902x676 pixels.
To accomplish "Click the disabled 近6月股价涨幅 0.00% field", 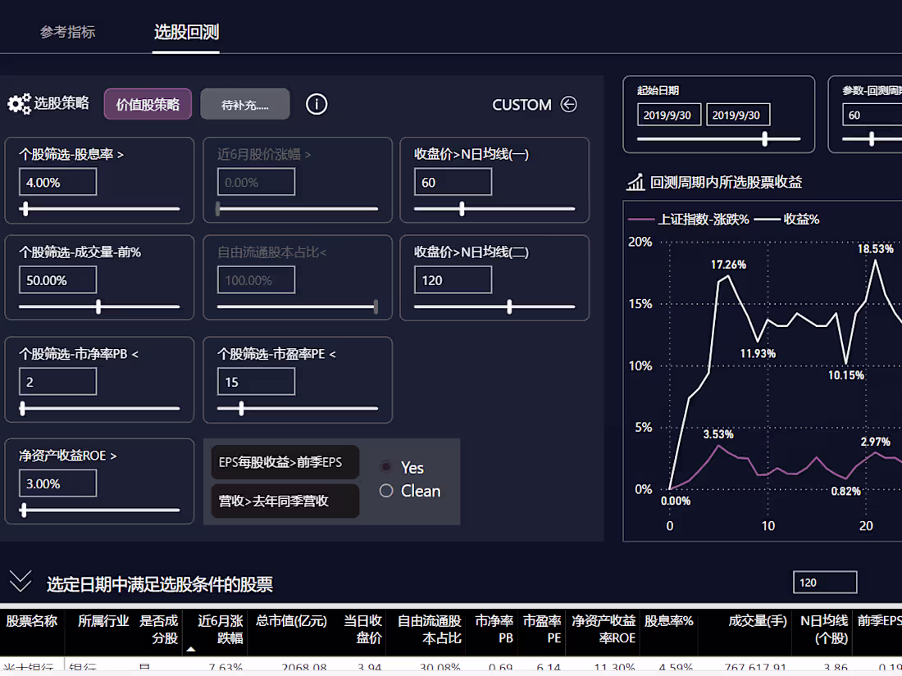I will [x=256, y=182].
